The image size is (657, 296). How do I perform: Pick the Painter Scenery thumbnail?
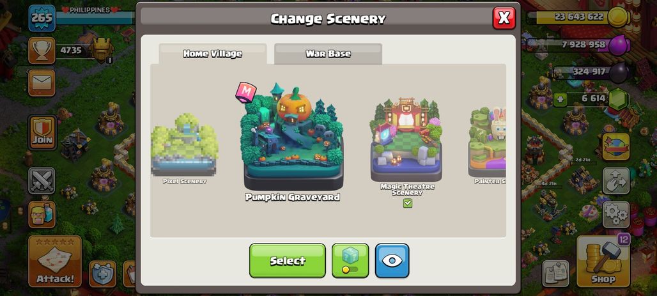point(487,144)
